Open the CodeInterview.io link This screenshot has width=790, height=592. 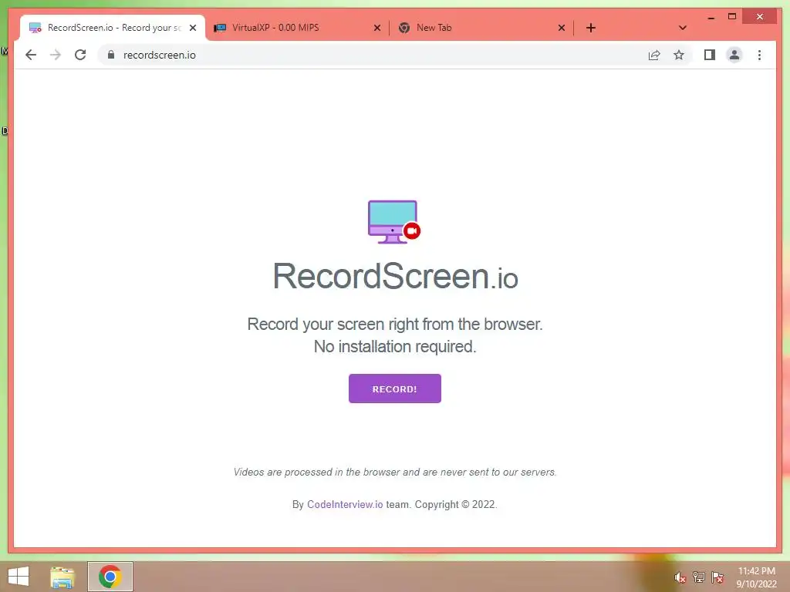[345, 504]
